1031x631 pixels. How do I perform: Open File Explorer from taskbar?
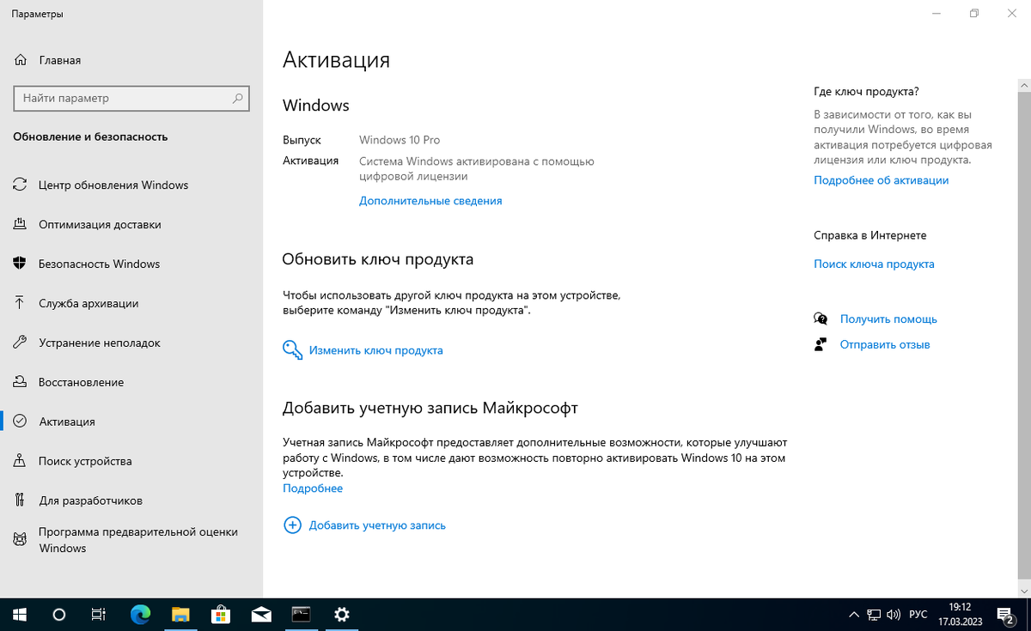(180, 615)
